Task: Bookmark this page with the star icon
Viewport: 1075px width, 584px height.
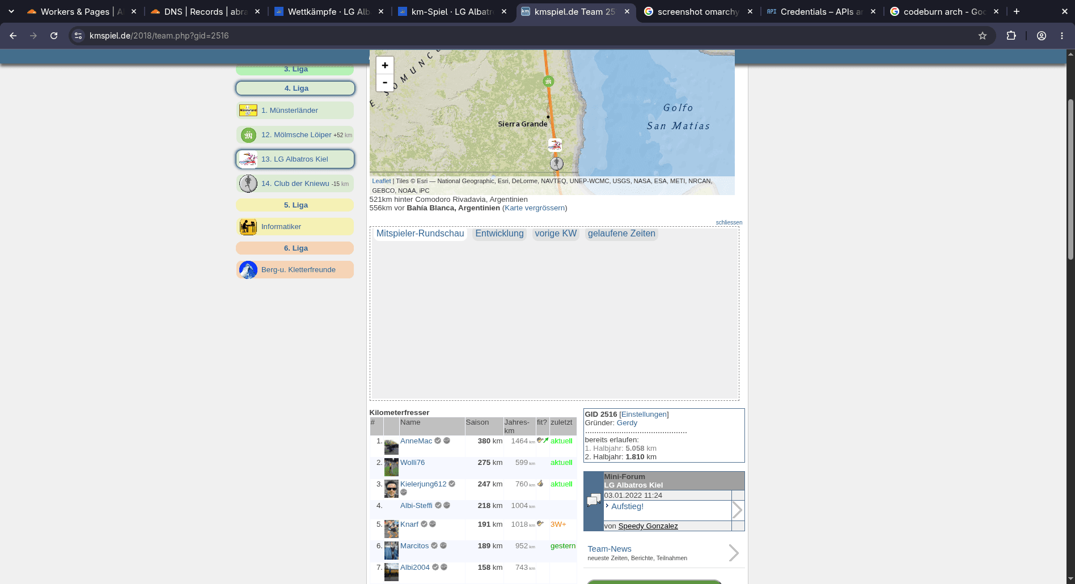Action: click(983, 36)
